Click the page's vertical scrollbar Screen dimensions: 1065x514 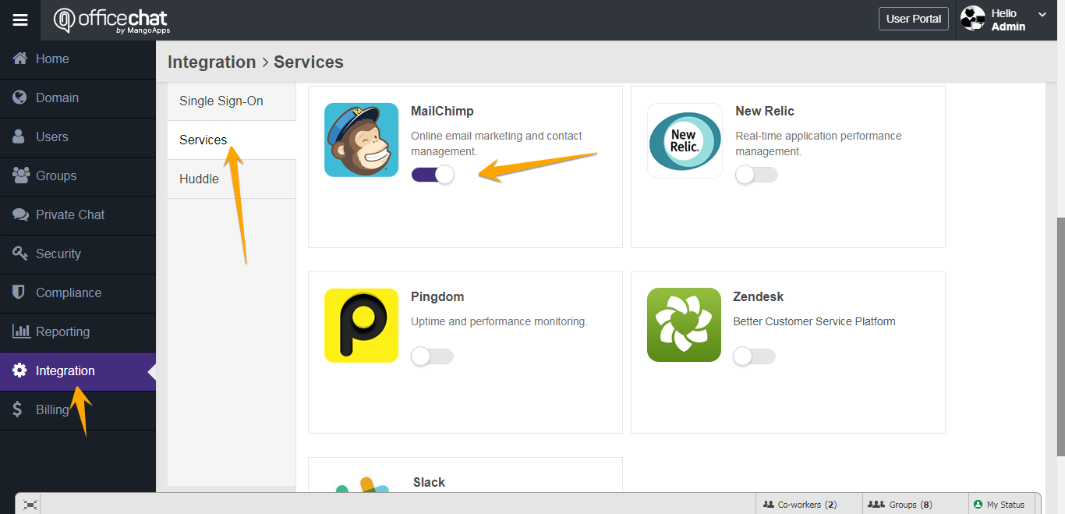coord(1060,335)
